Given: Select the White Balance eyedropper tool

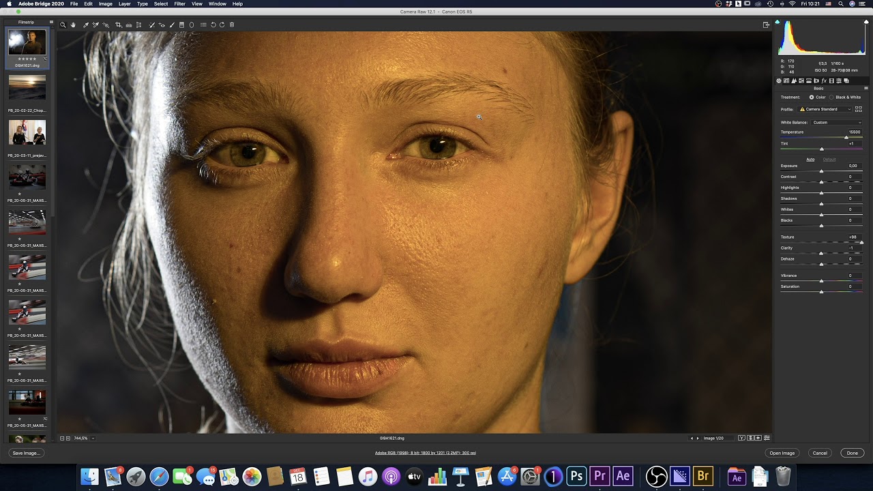Looking at the screenshot, I should tap(85, 25).
